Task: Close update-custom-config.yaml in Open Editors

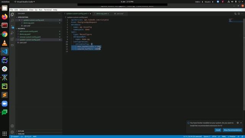Action: (20, 20)
